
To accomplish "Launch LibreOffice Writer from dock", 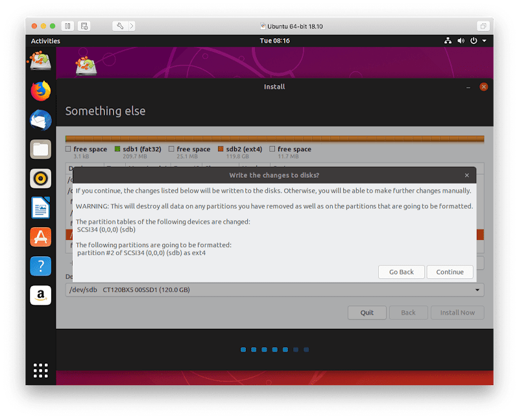I will click(x=41, y=208).
